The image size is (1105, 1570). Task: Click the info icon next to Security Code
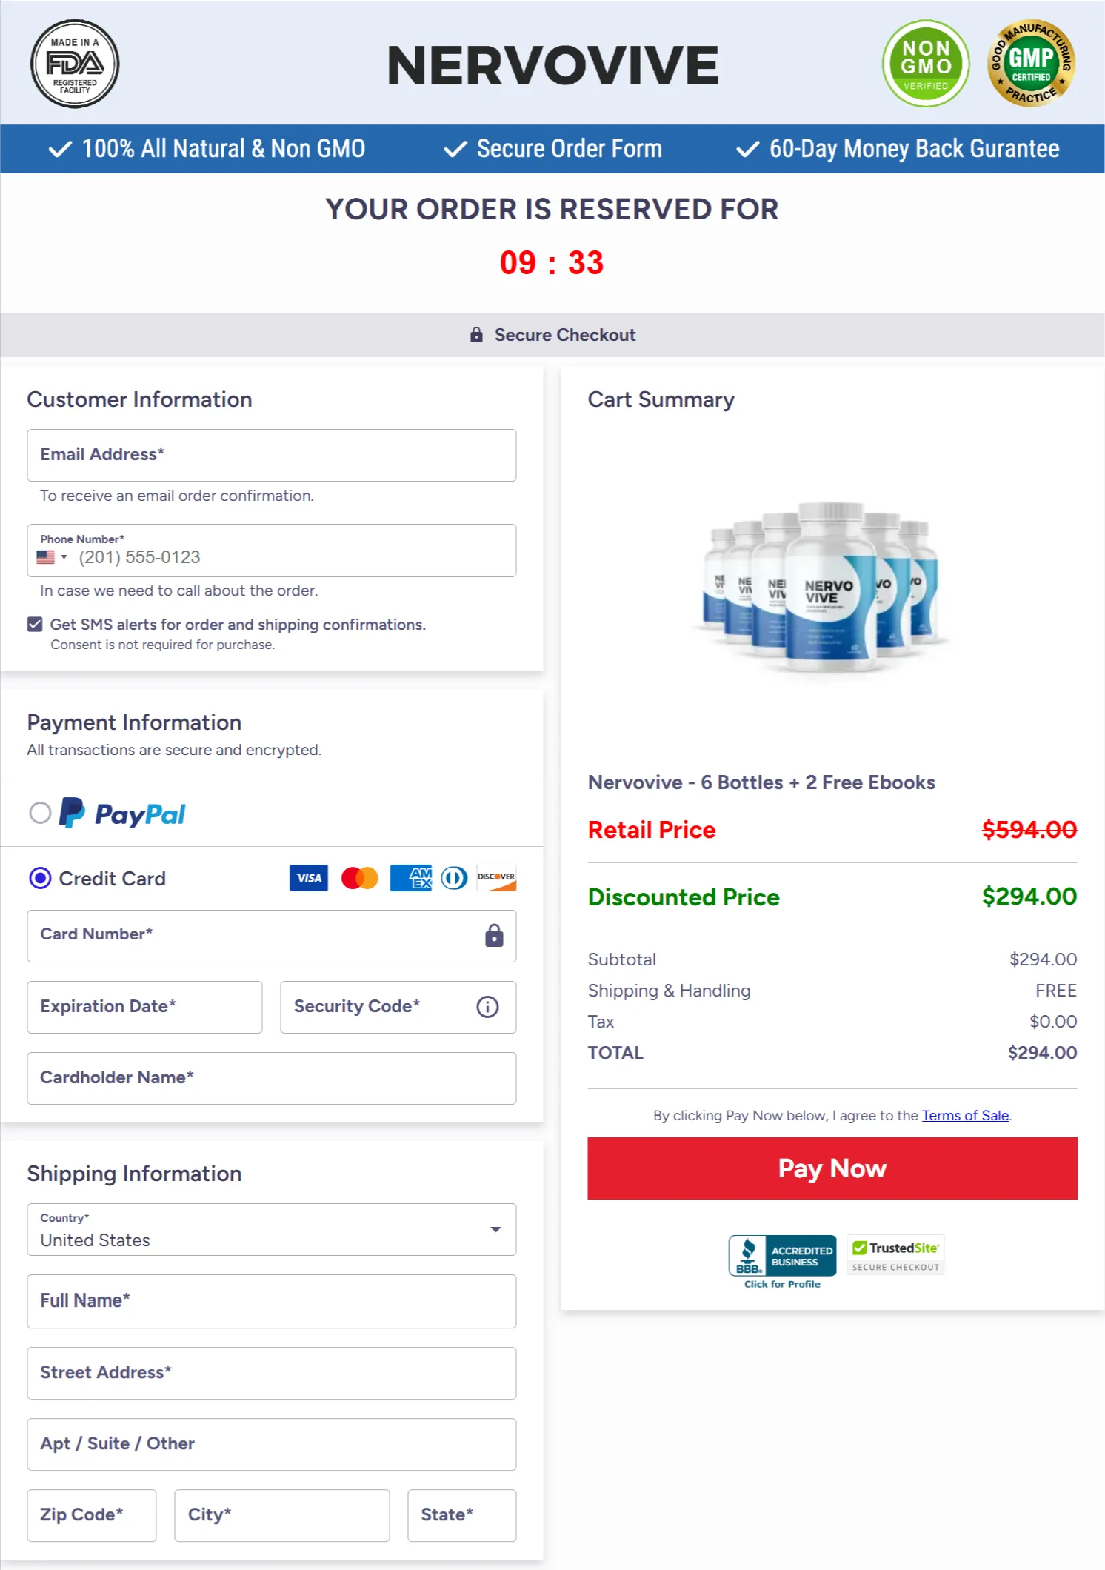click(x=487, y=1007)
